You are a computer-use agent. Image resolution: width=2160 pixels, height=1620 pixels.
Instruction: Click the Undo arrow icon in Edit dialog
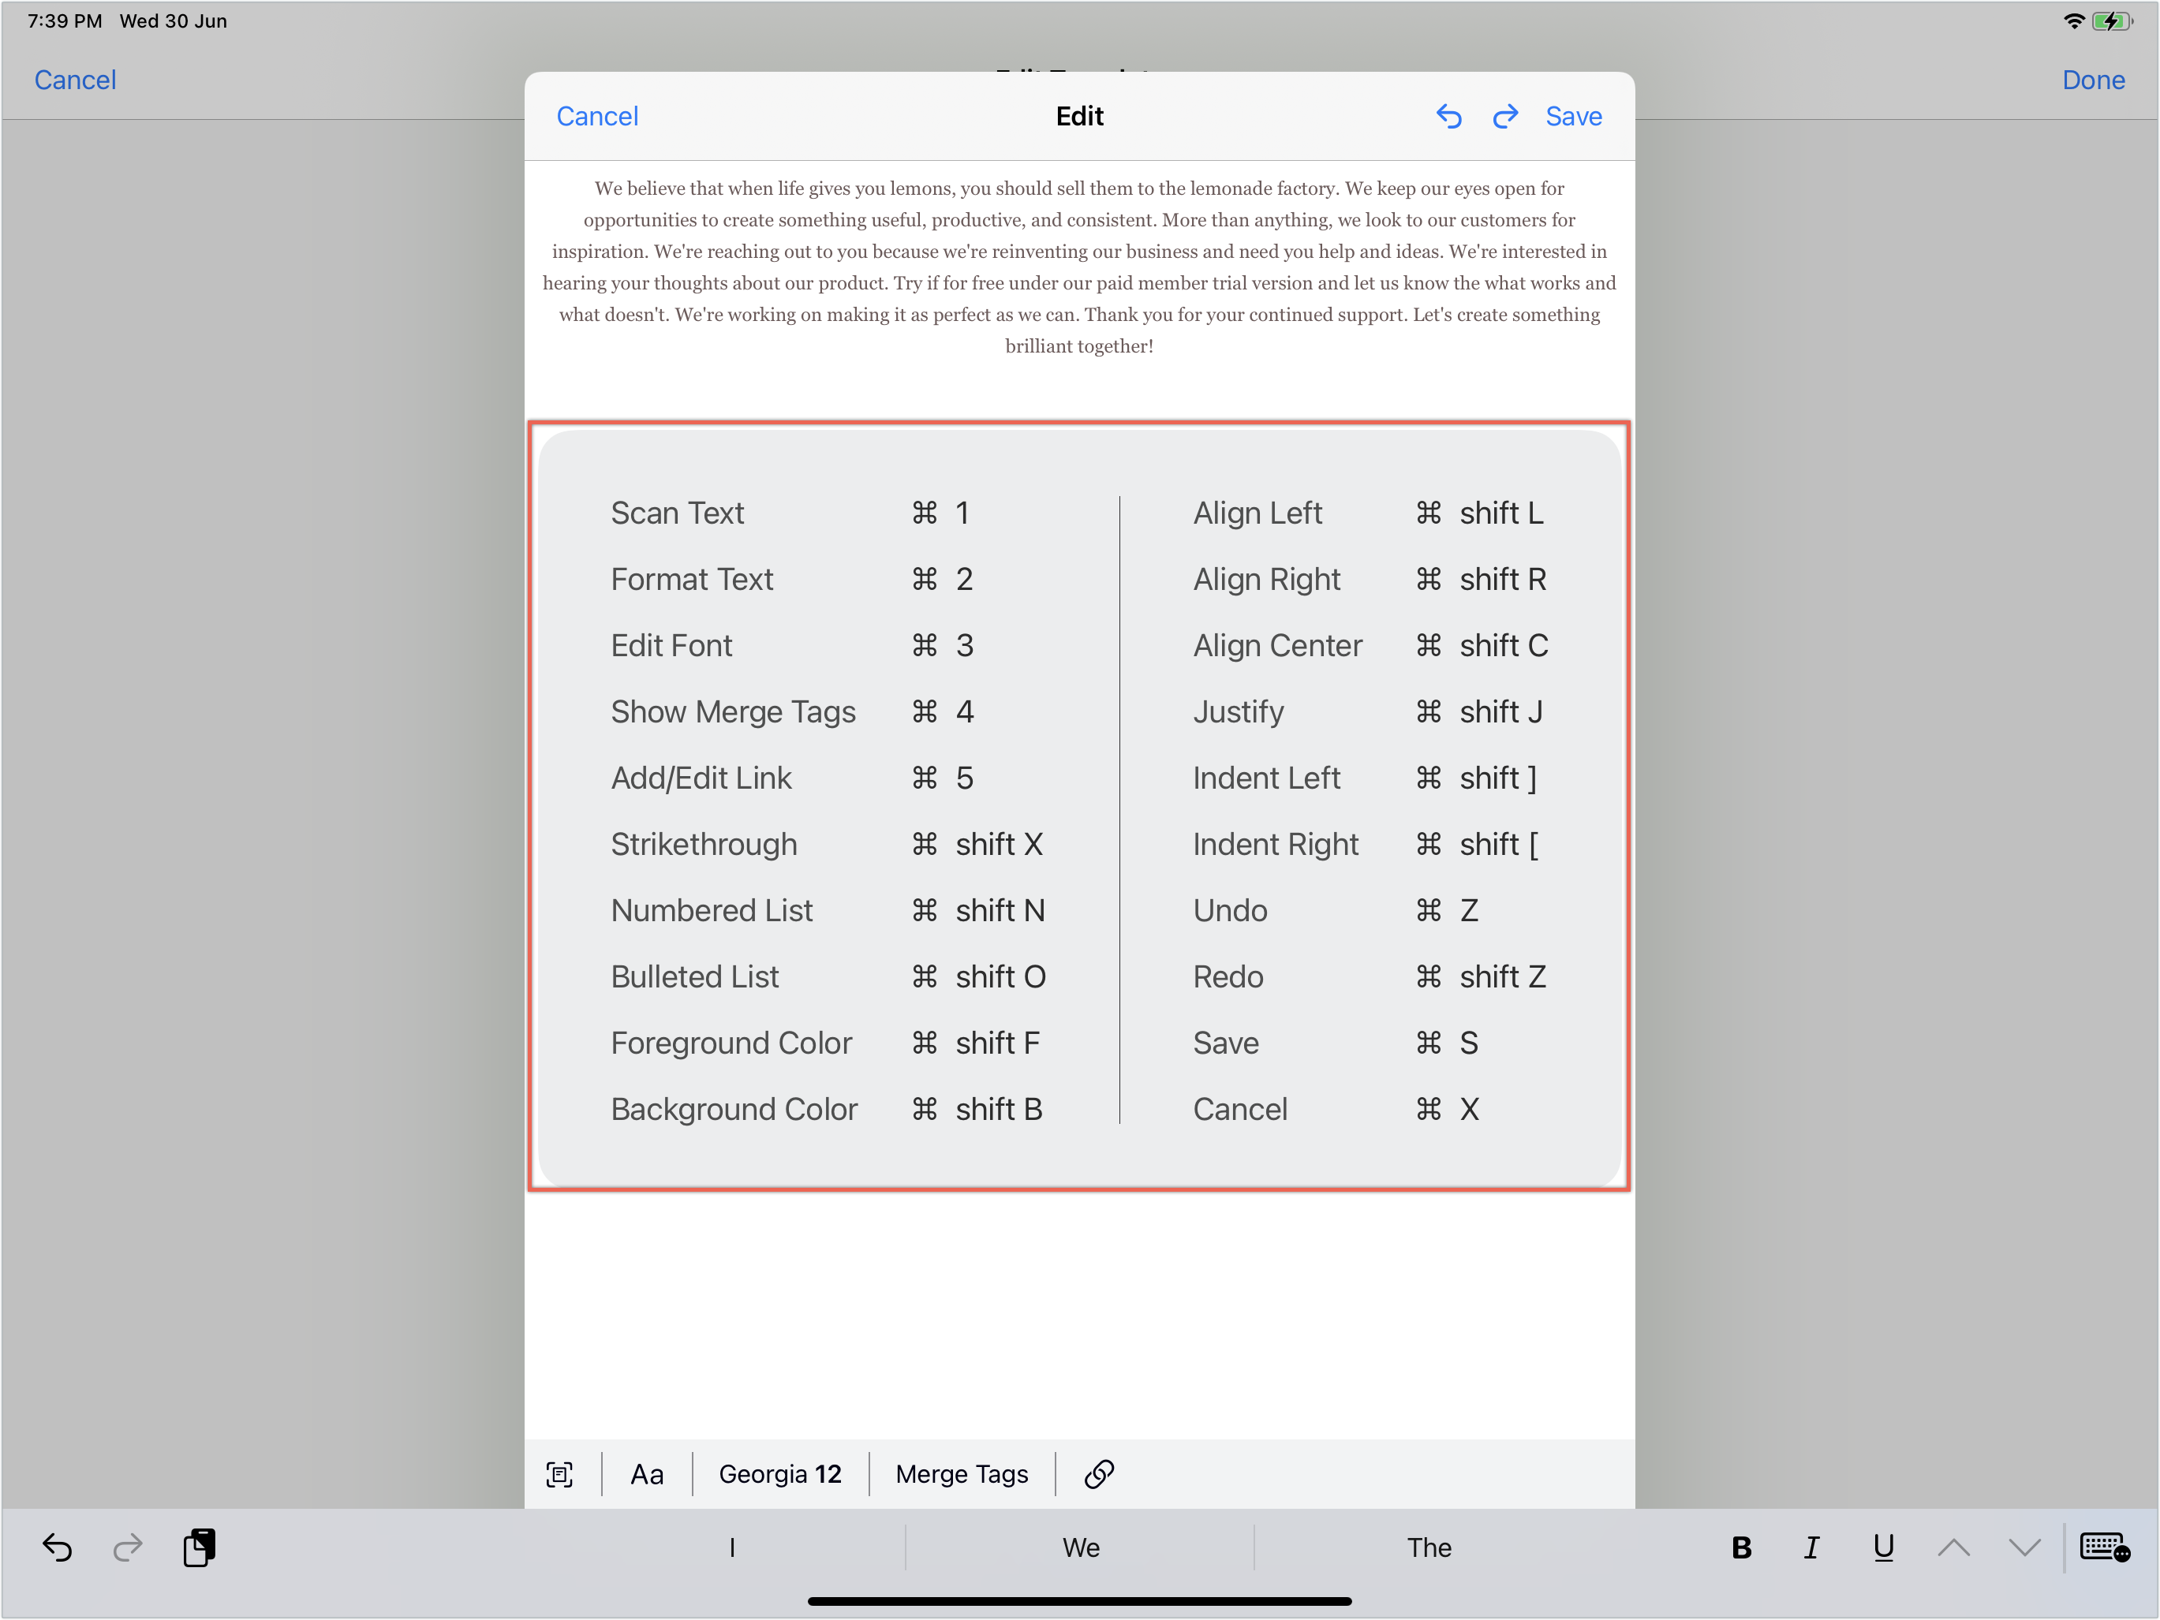coord(1448,116)
